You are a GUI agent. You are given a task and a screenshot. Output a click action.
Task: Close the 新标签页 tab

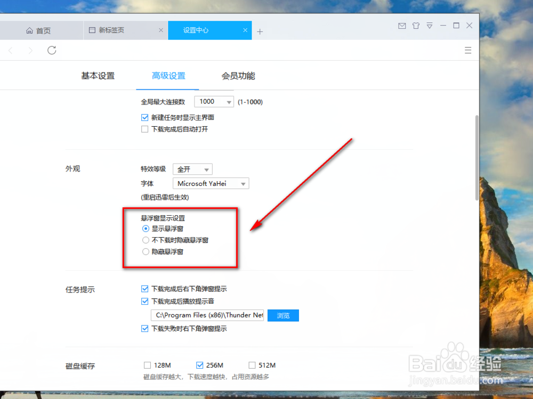[x=161, y=30]
